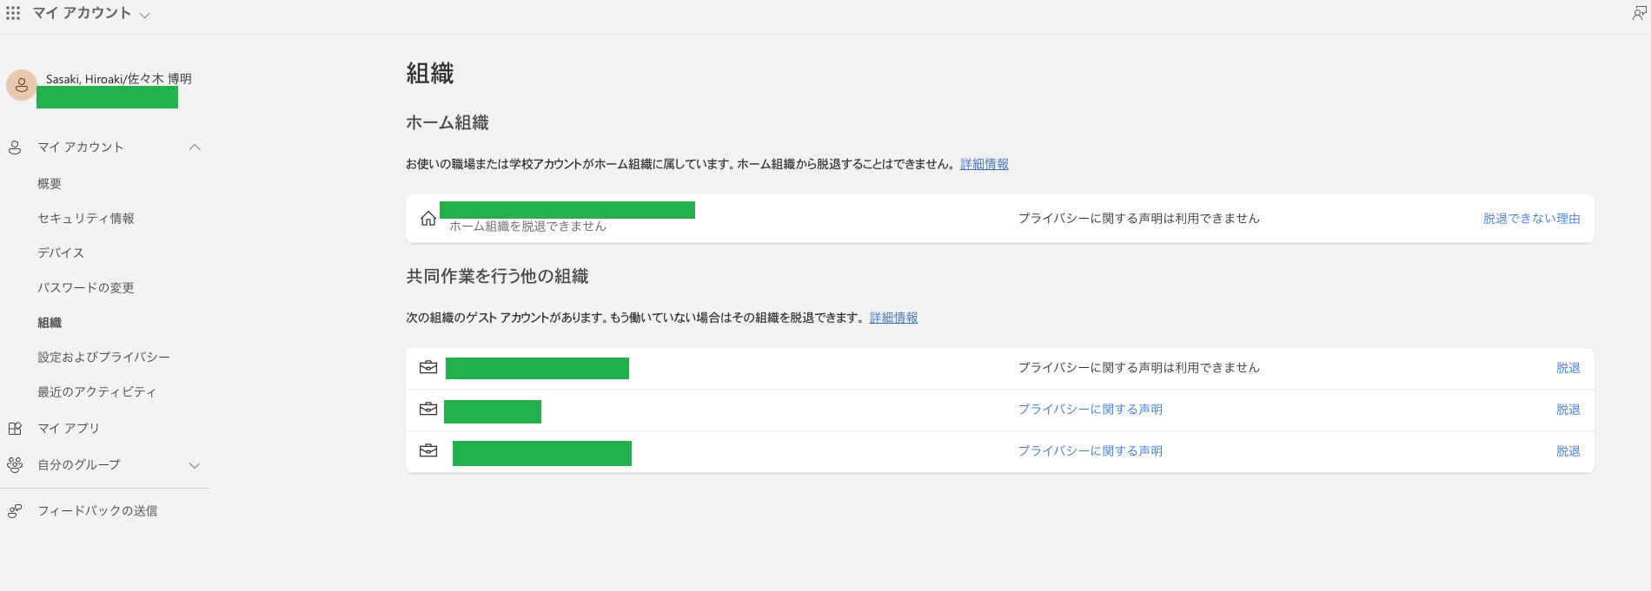1651x591 pixels.
Task: Click the 自分のグループ people icon
Action: pyautogui.click(x=15, y=464)
